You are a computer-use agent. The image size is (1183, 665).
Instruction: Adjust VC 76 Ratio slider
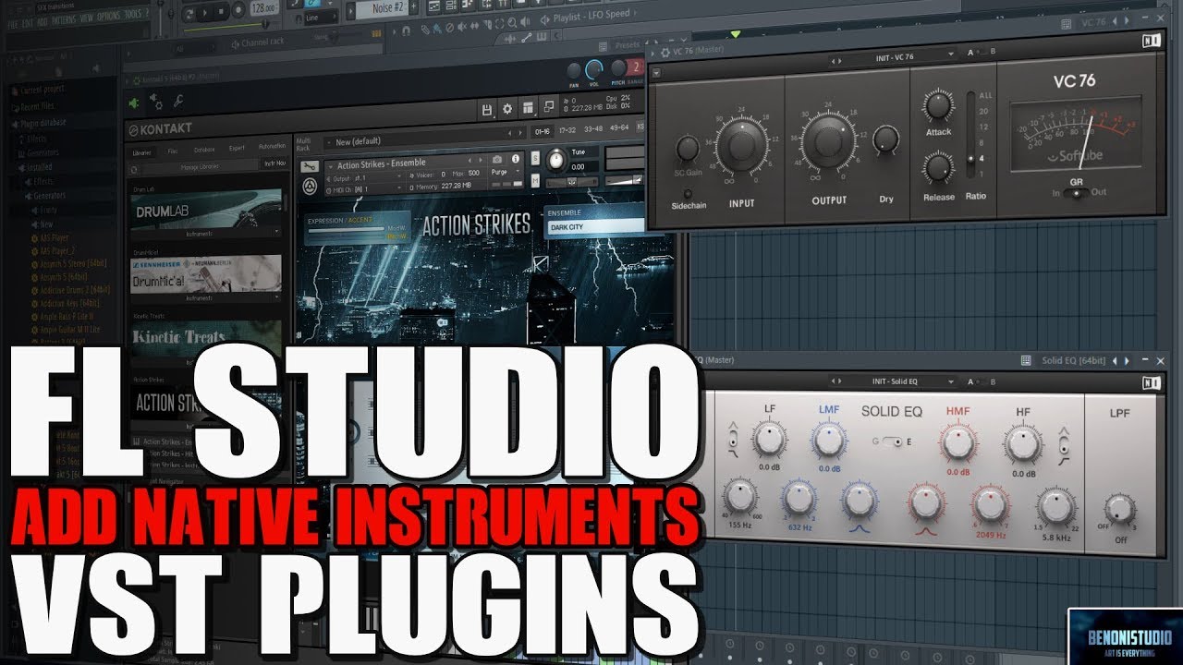pyautogui.click(x=971, y=134)
